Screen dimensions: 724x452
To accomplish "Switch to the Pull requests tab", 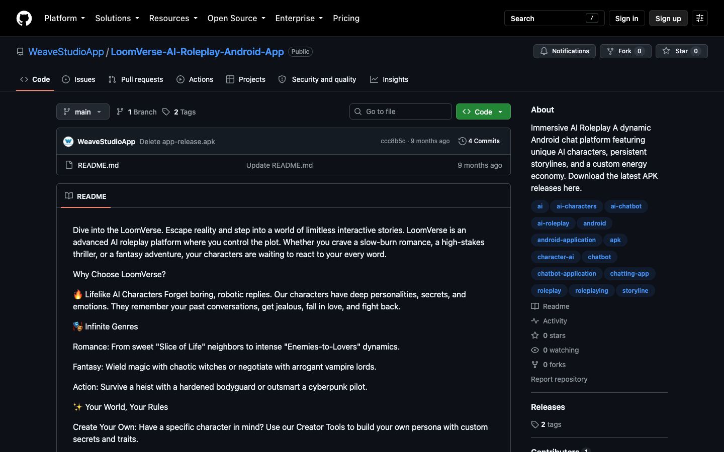I will click(x=136, y=79).
